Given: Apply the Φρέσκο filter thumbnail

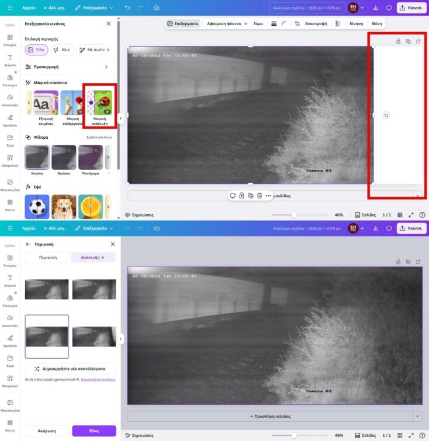Looking at the screenshot, I should pyautogui.click(x=64, y=159).
